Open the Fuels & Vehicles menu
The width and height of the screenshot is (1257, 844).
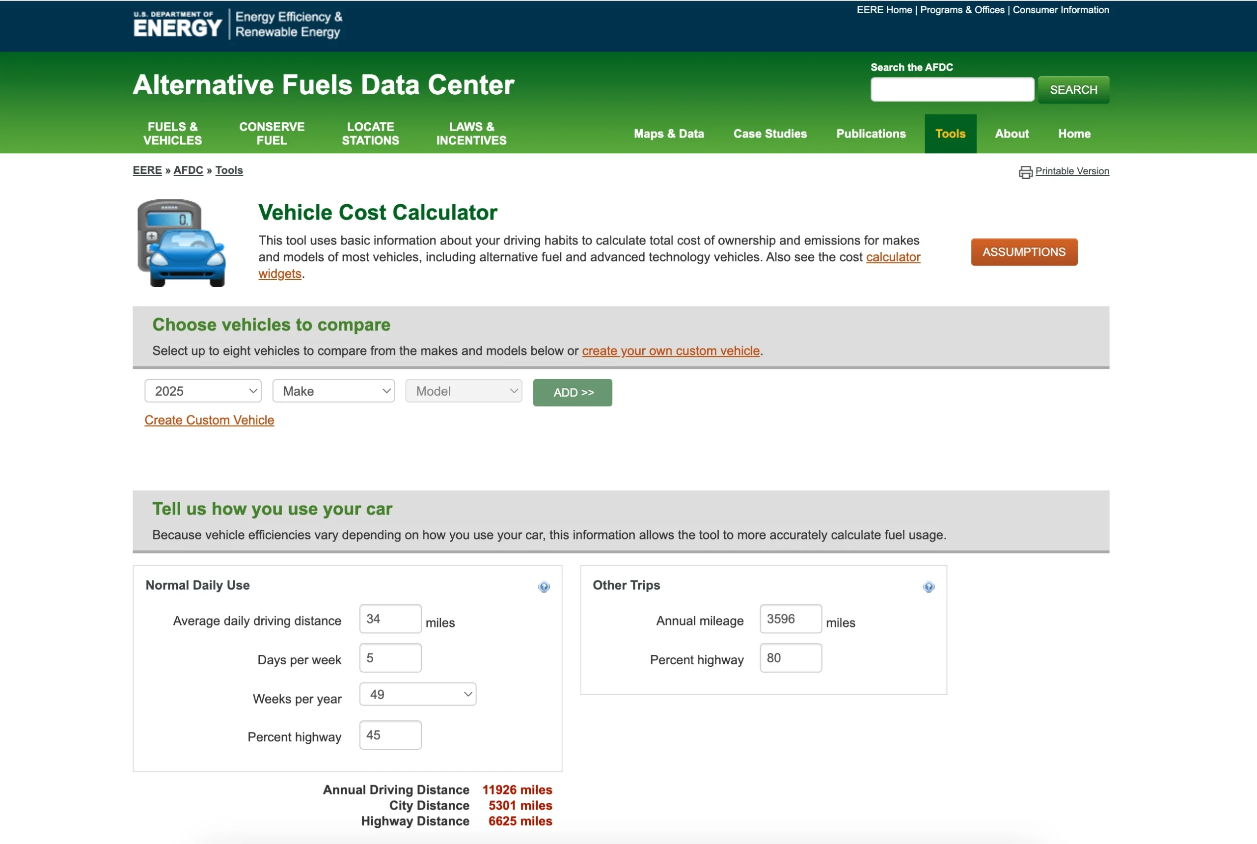[172, 134]
